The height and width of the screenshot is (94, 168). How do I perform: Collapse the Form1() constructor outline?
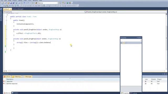tap(6, 20)
